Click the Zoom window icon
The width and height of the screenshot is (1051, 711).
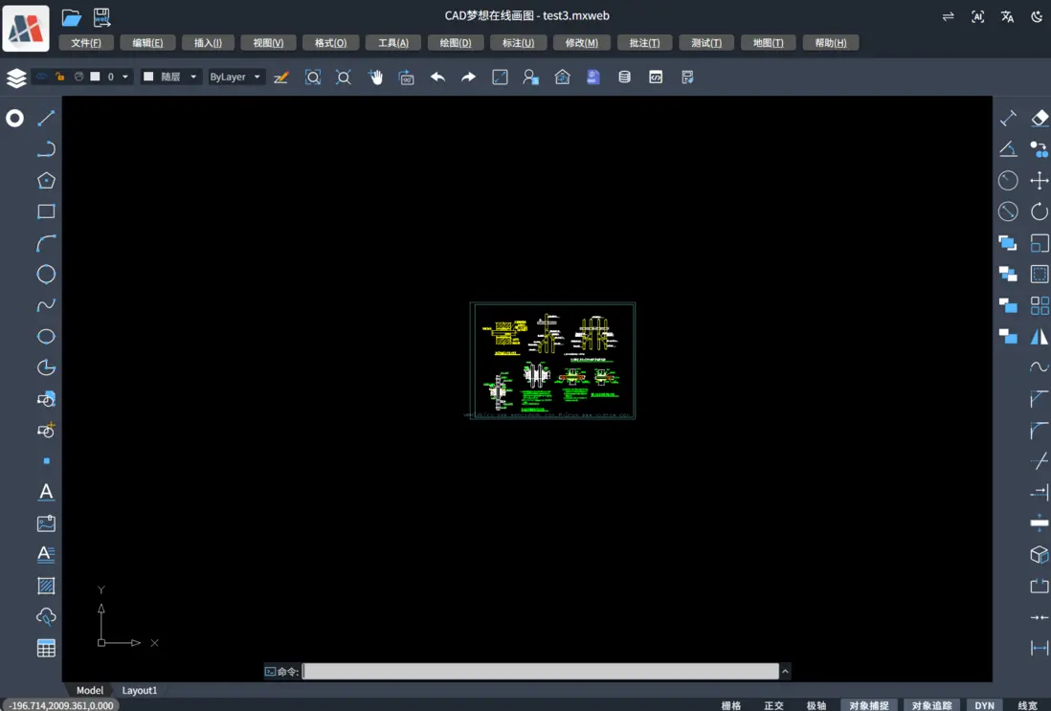click(x=312, y=78)
